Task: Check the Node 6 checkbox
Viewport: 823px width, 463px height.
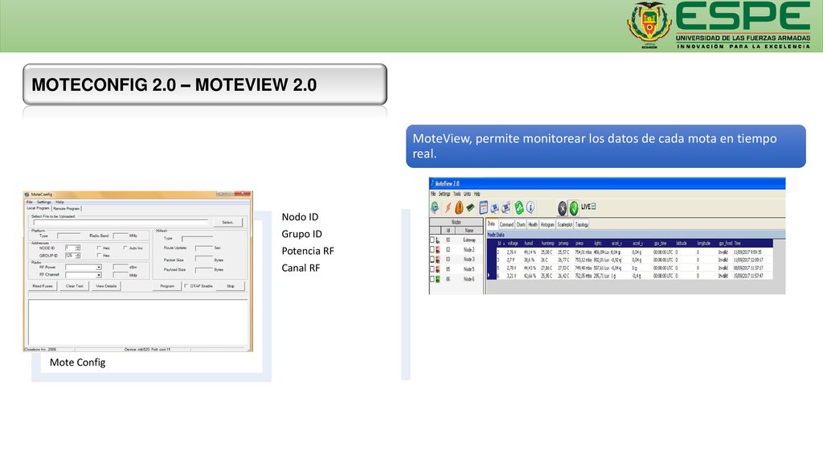Action: 432,279
